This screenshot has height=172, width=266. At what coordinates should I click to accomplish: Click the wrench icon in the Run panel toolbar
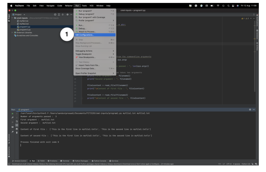[13, 118]
